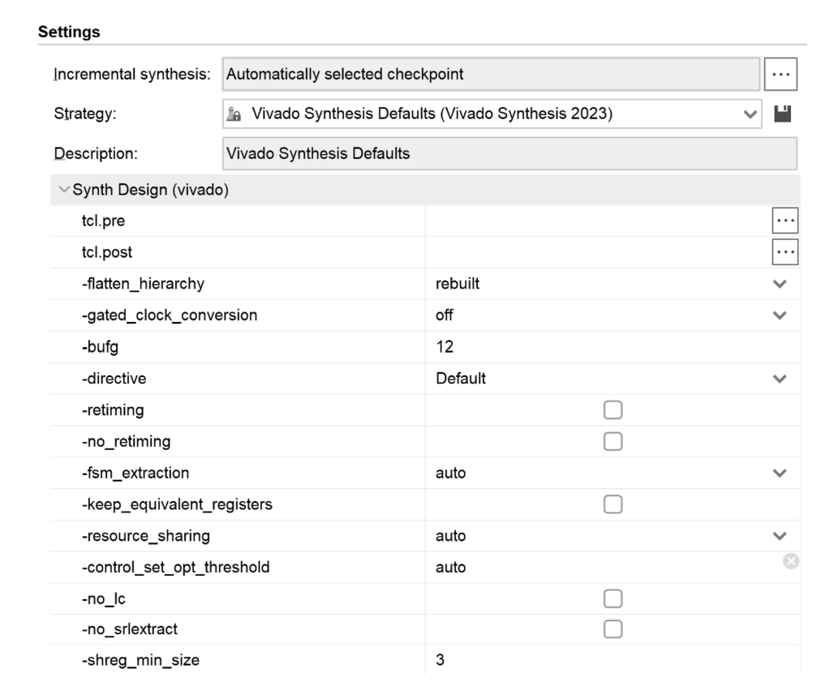Open the tcl.pre file browse button
This screenshot has width=838, height=690.
click(784, 221)
